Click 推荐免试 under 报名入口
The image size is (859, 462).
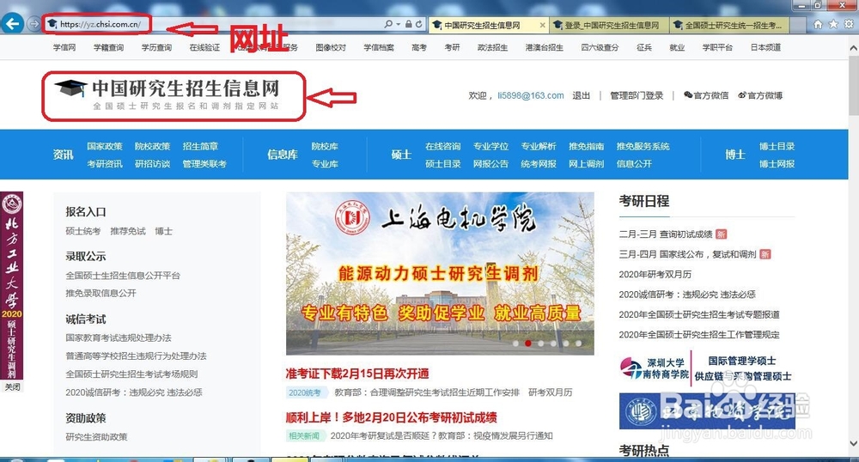click(x=128, y=232)
